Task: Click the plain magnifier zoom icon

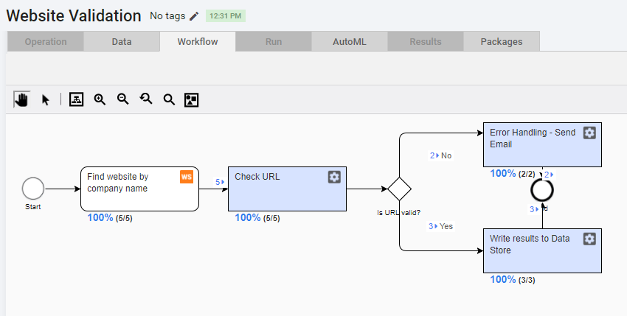Action: [x=169, y=99]
